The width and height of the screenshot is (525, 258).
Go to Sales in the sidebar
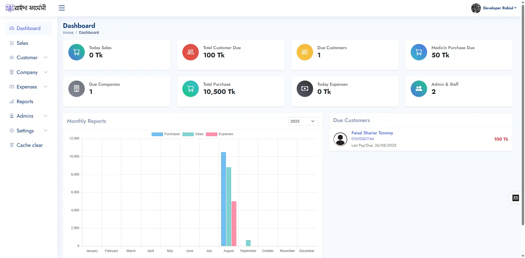[x=22, y=43]
